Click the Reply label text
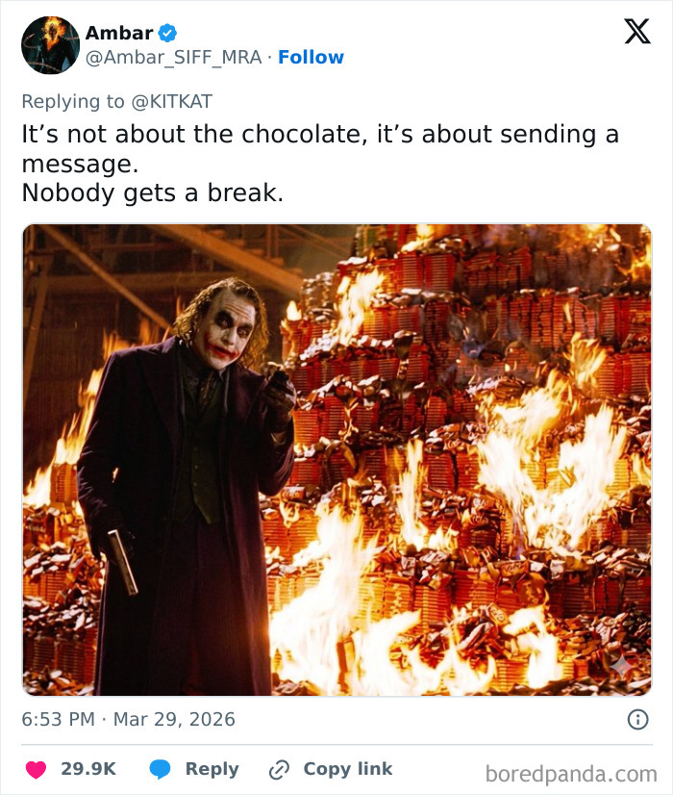673x795 pixels. coord(214,768)
